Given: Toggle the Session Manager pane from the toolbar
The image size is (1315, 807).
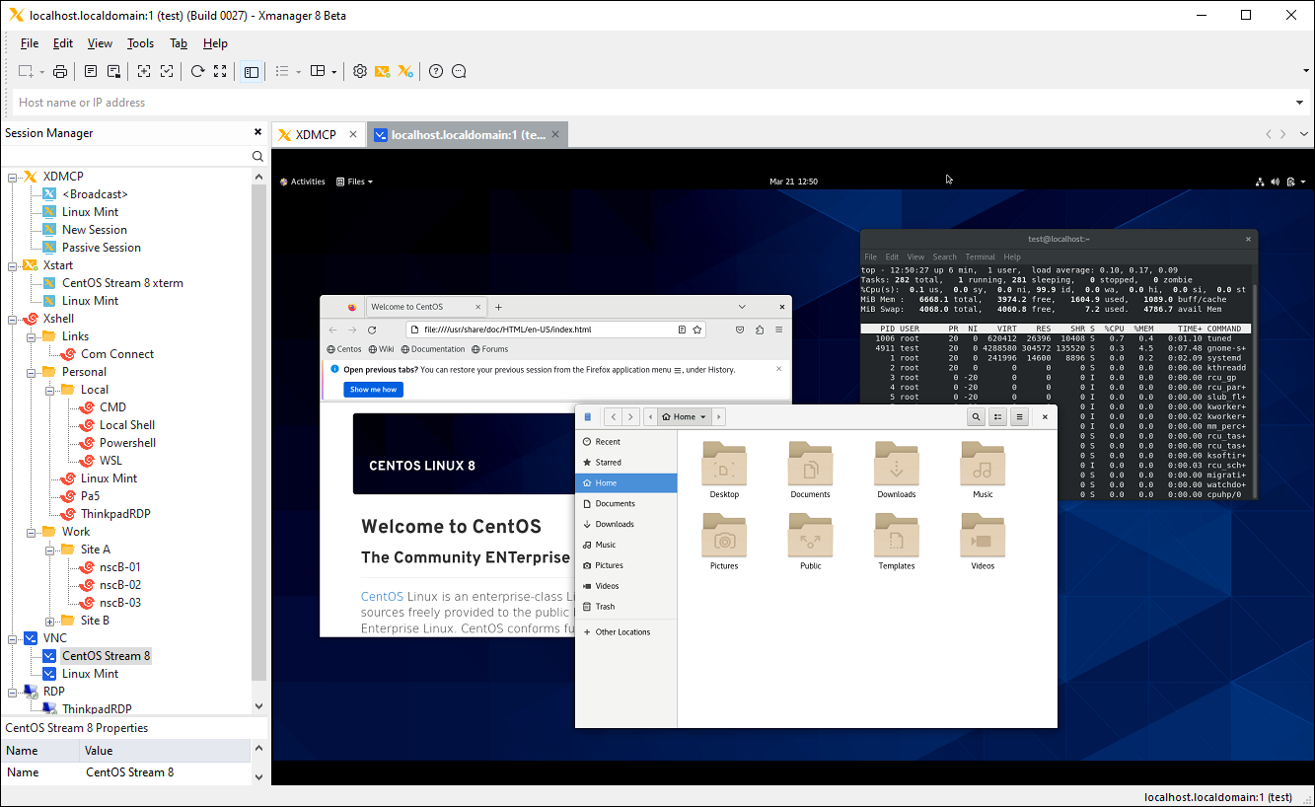Looking at the screenshot, I should coord(251,71).
